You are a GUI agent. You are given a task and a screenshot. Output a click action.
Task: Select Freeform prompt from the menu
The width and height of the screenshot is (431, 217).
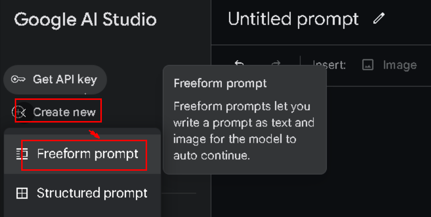point(83,154)
